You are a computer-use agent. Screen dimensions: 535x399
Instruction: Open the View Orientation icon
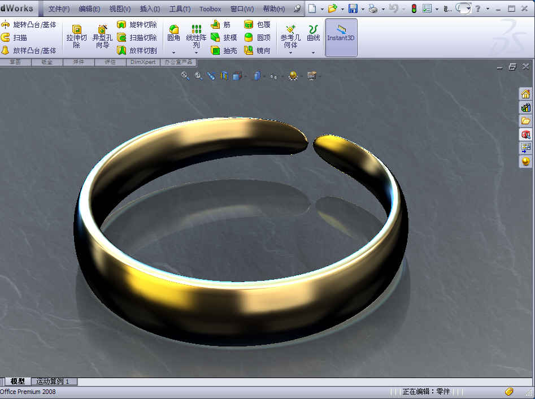[237, 76]
